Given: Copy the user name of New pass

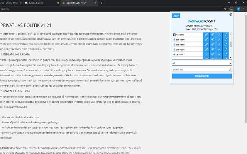Looking at the screenshot, I should pos(219,35).
